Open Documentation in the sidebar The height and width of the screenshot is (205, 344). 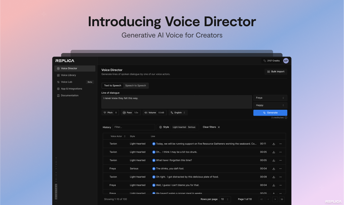pos(75,95)
